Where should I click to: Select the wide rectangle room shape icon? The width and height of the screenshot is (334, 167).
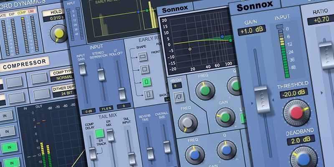pyautogui.click(x=142, y=56)
